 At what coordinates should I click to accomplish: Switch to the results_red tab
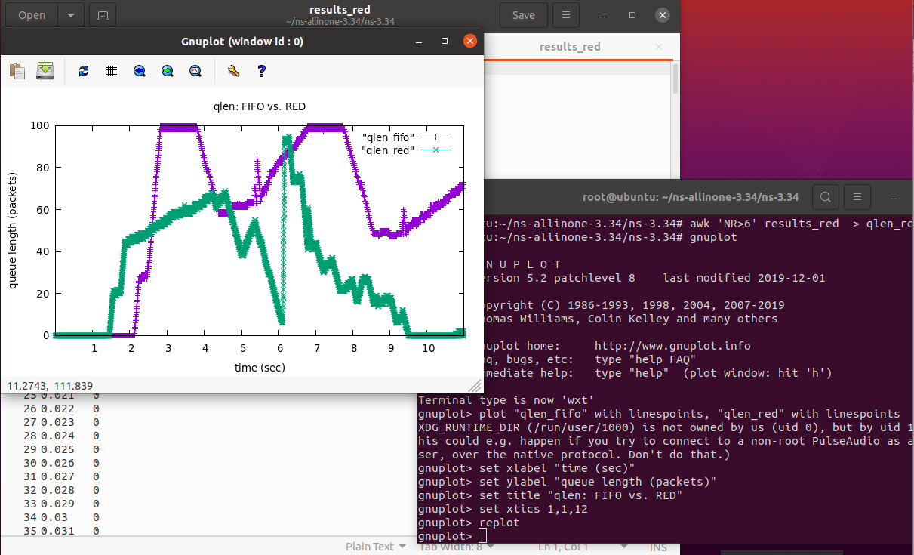(x=570, y=47)
